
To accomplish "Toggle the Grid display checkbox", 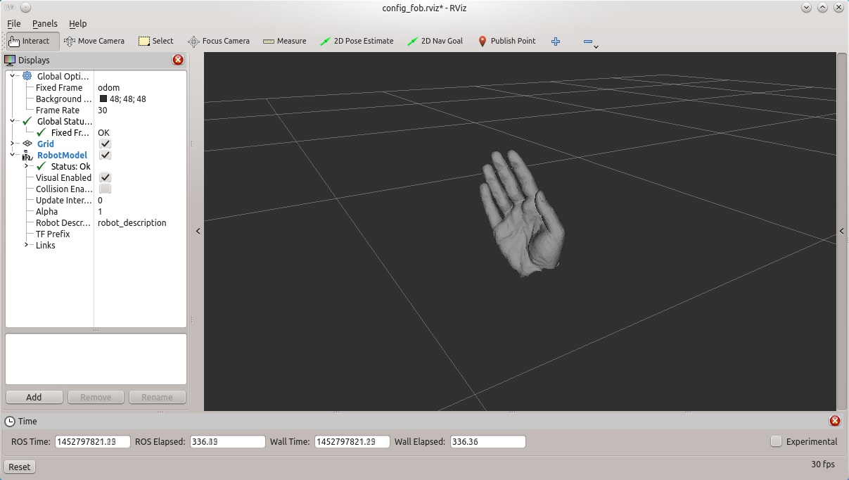I will (x=105, y=144).
